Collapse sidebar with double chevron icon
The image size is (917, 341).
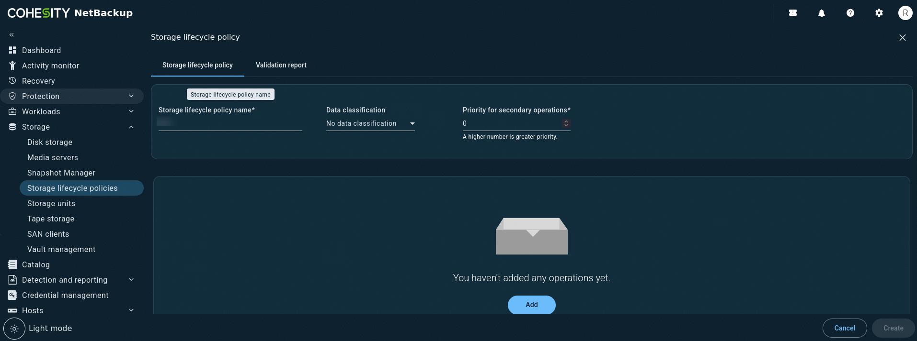11,34
